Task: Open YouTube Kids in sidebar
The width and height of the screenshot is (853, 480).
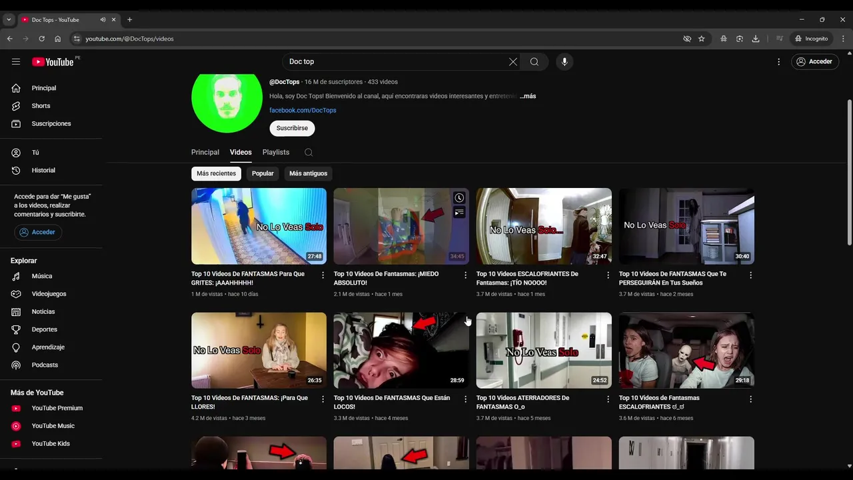Action: pos(51,443)
